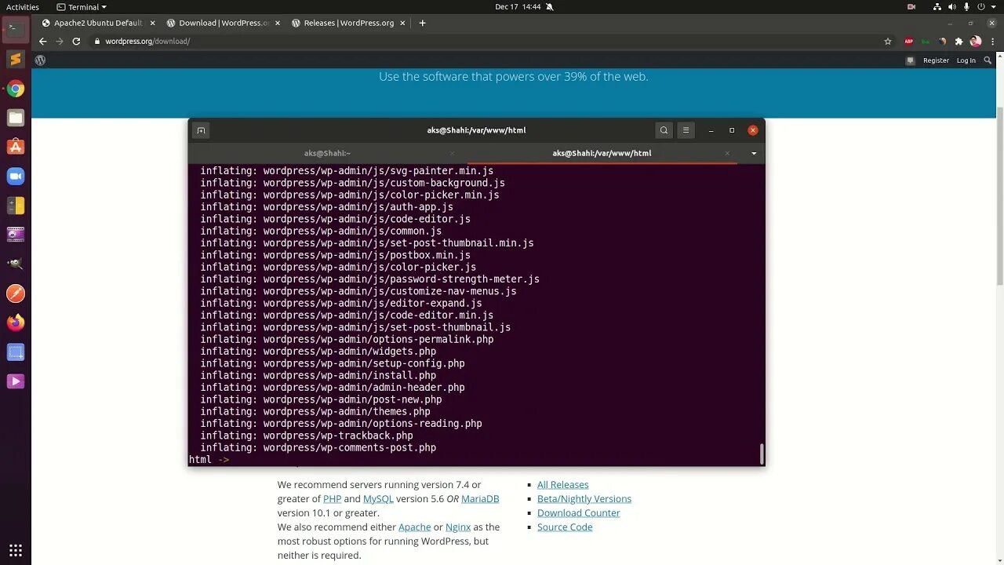This screenshot has width=1004, height=565.
Task: Launch GIMP from the dock
Action: tap(16, 264)
